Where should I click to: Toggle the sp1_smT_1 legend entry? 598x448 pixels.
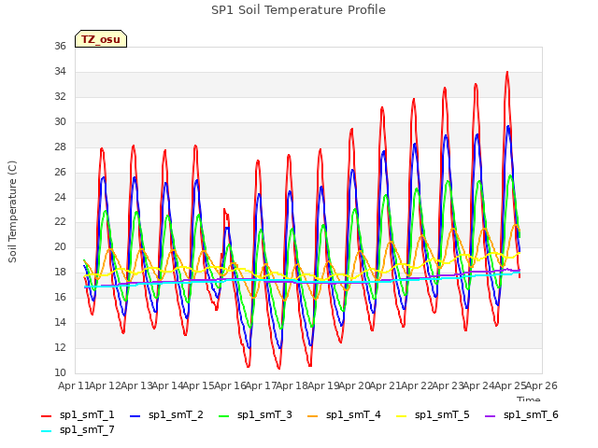point(78,414)
